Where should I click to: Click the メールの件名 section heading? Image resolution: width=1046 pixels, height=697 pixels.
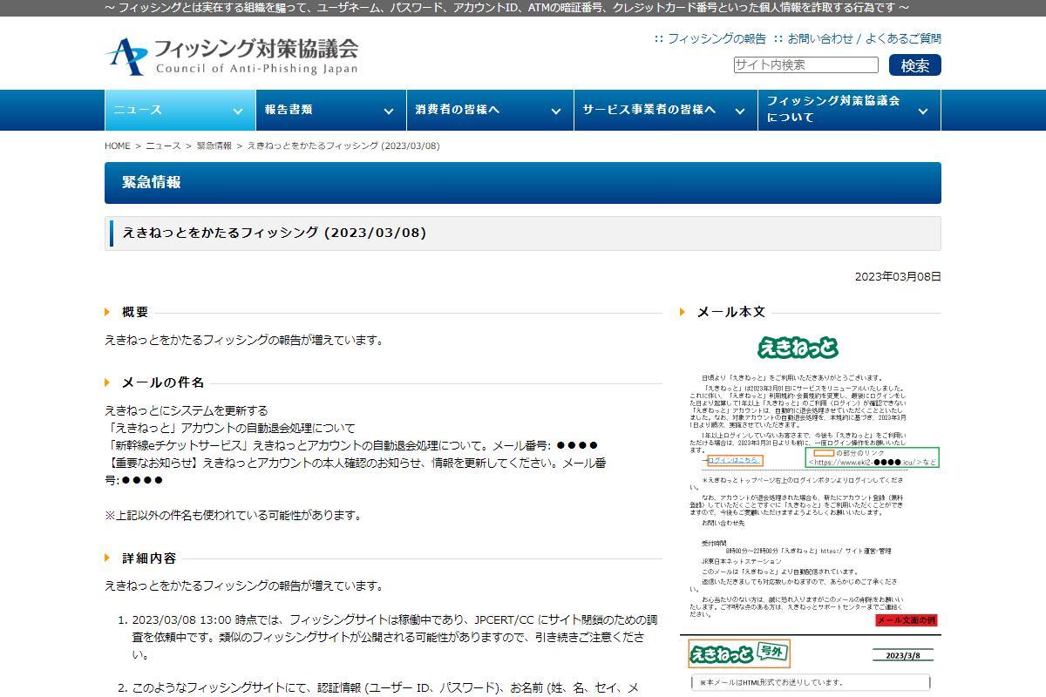click(163, 382)
